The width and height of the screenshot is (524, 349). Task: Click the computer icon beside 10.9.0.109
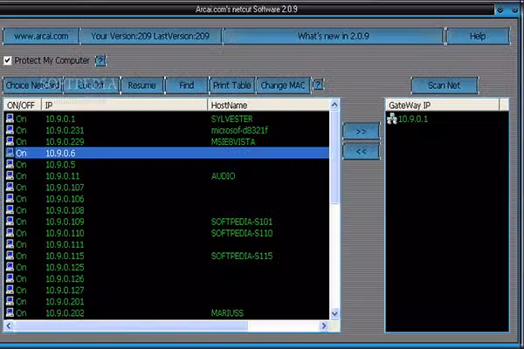[10, 222]
